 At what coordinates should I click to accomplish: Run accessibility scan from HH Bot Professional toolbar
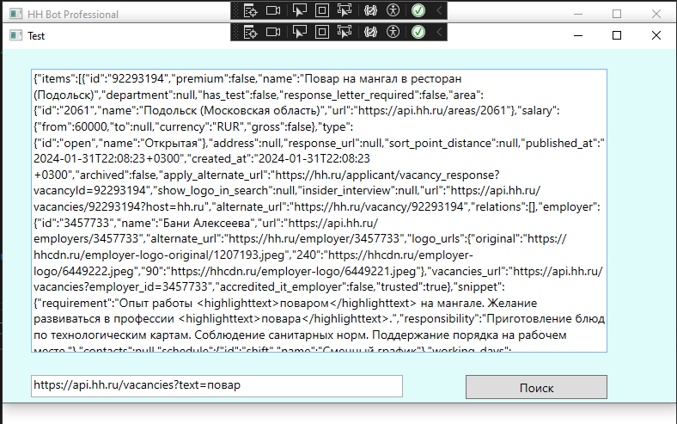click(x=393, y=10)
